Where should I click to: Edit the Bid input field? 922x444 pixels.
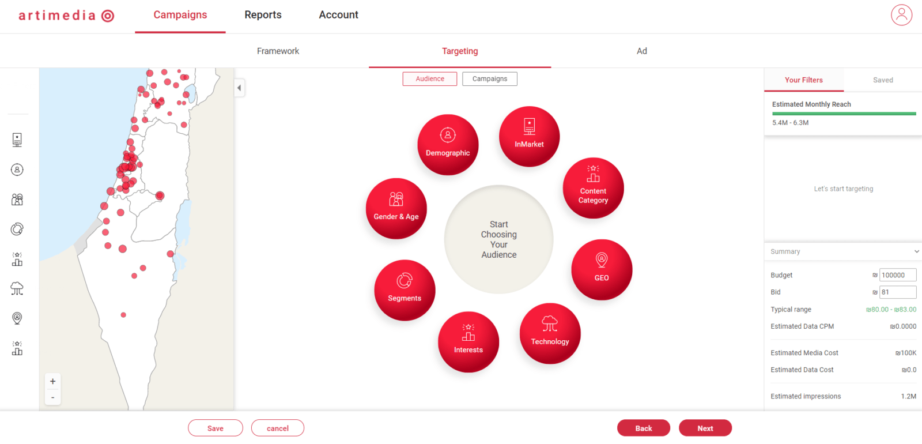tap(898, 292)
